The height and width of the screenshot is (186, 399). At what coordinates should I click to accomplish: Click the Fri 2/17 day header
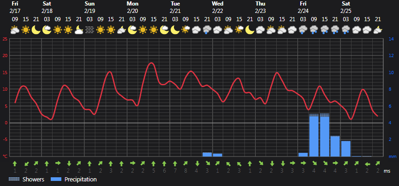click(x=15, y=7)
